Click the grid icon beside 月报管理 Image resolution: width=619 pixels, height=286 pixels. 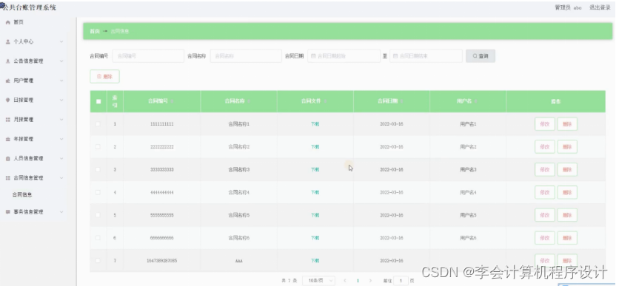(7, 120)
